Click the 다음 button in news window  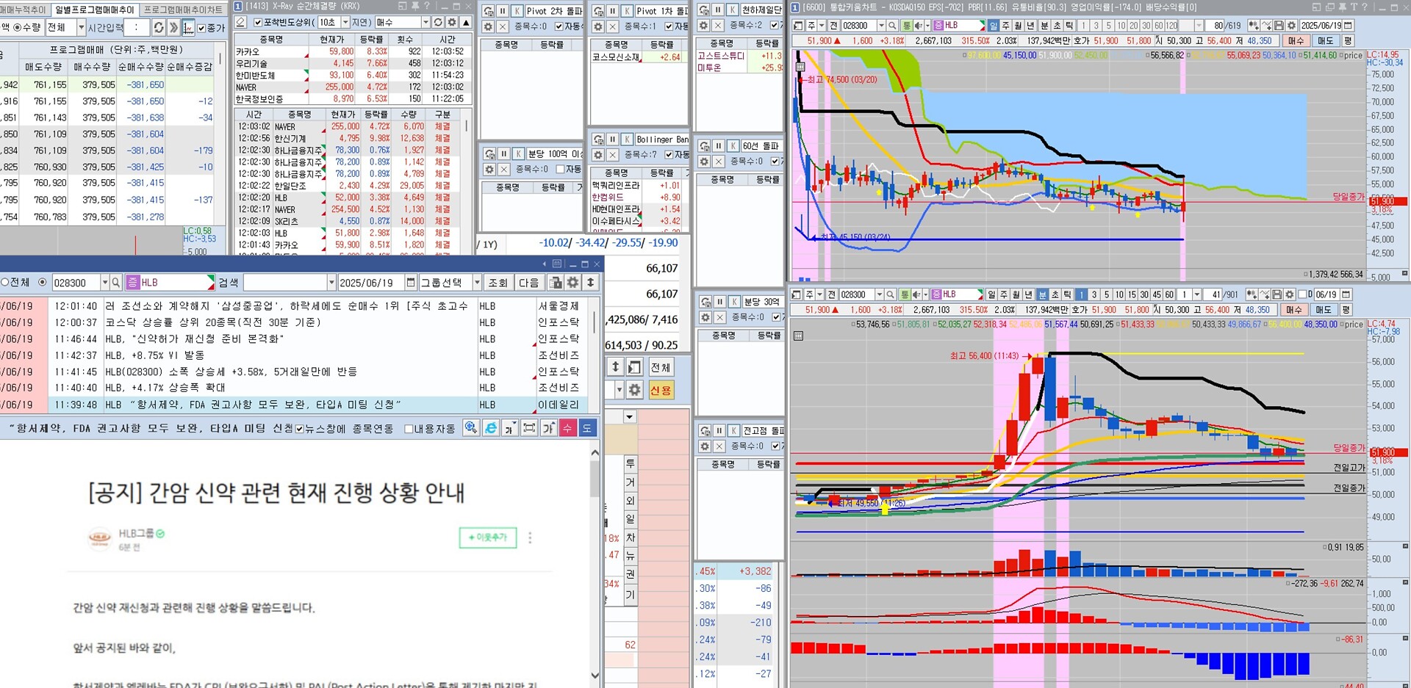tap(528, 283)
